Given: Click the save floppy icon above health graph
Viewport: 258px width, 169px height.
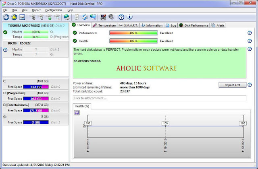Looking at the screenshot, I should (77, 113).
